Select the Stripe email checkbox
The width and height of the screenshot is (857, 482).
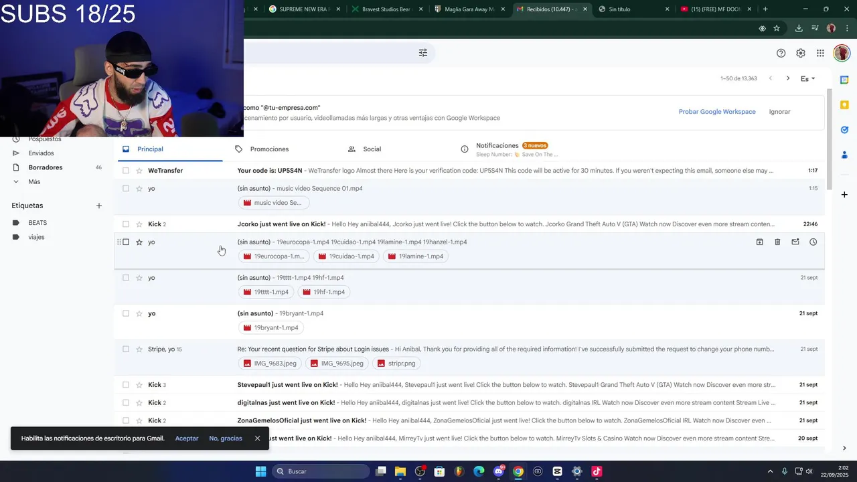pyautogui.click(x=126, y=349)
